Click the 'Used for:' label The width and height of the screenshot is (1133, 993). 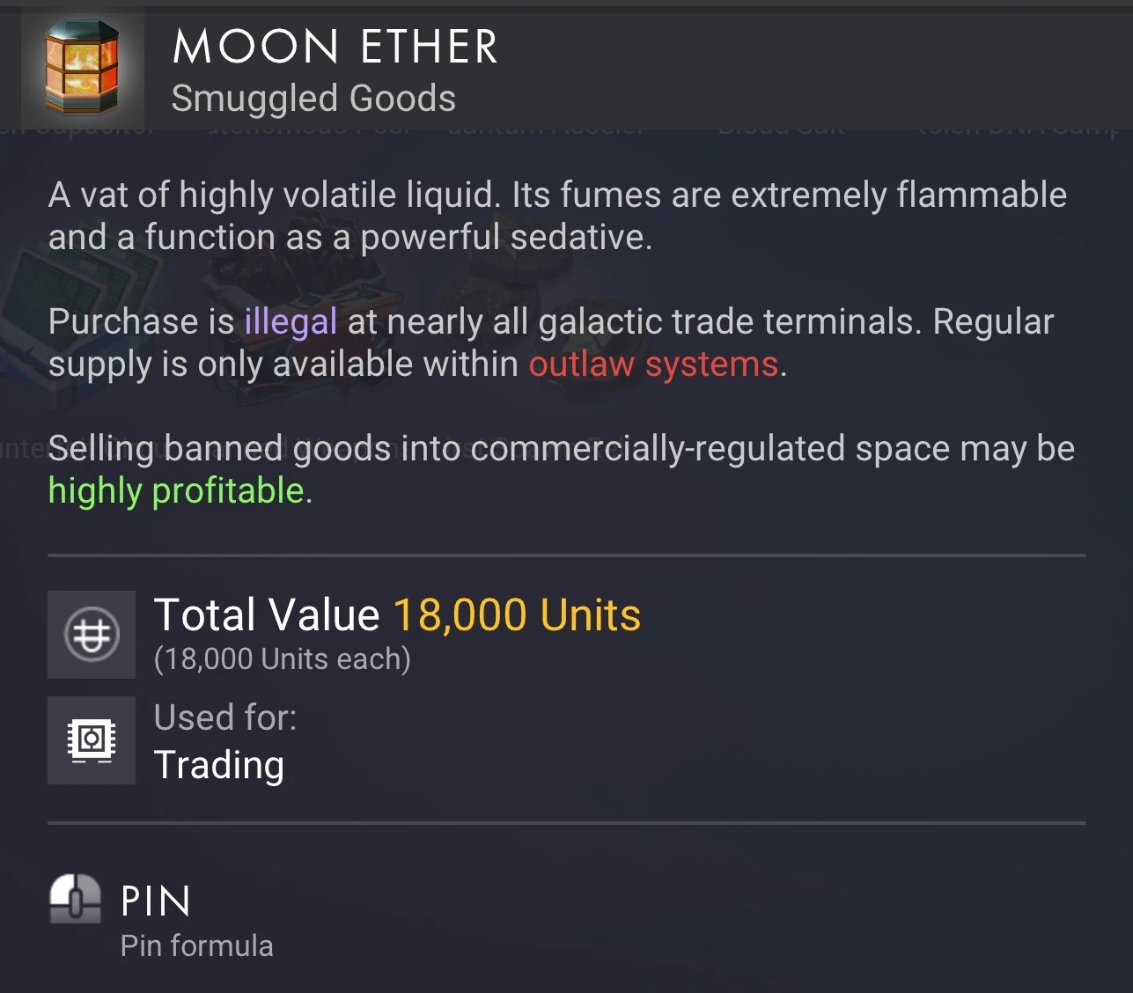point(225,717)
